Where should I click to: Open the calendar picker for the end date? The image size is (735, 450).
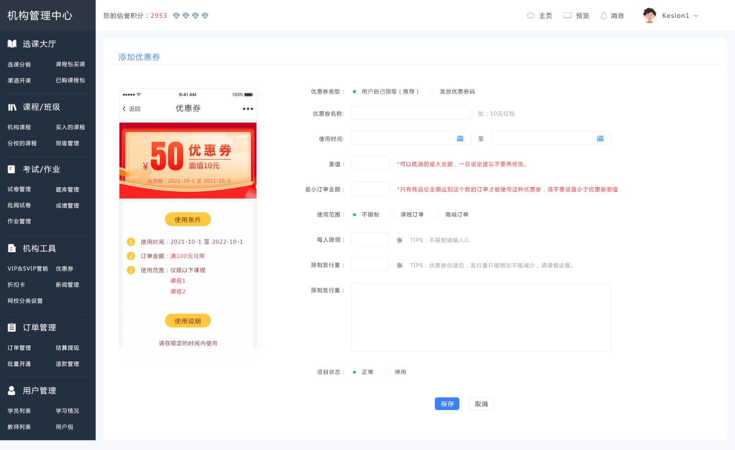click(x=600, y=138)
